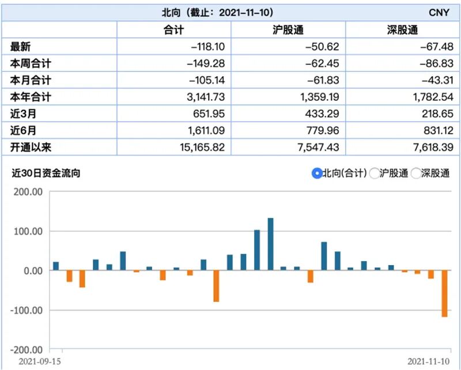Click the 7,547.43 cell
This screenshot has height=370, width=461.
click(319, 147)
